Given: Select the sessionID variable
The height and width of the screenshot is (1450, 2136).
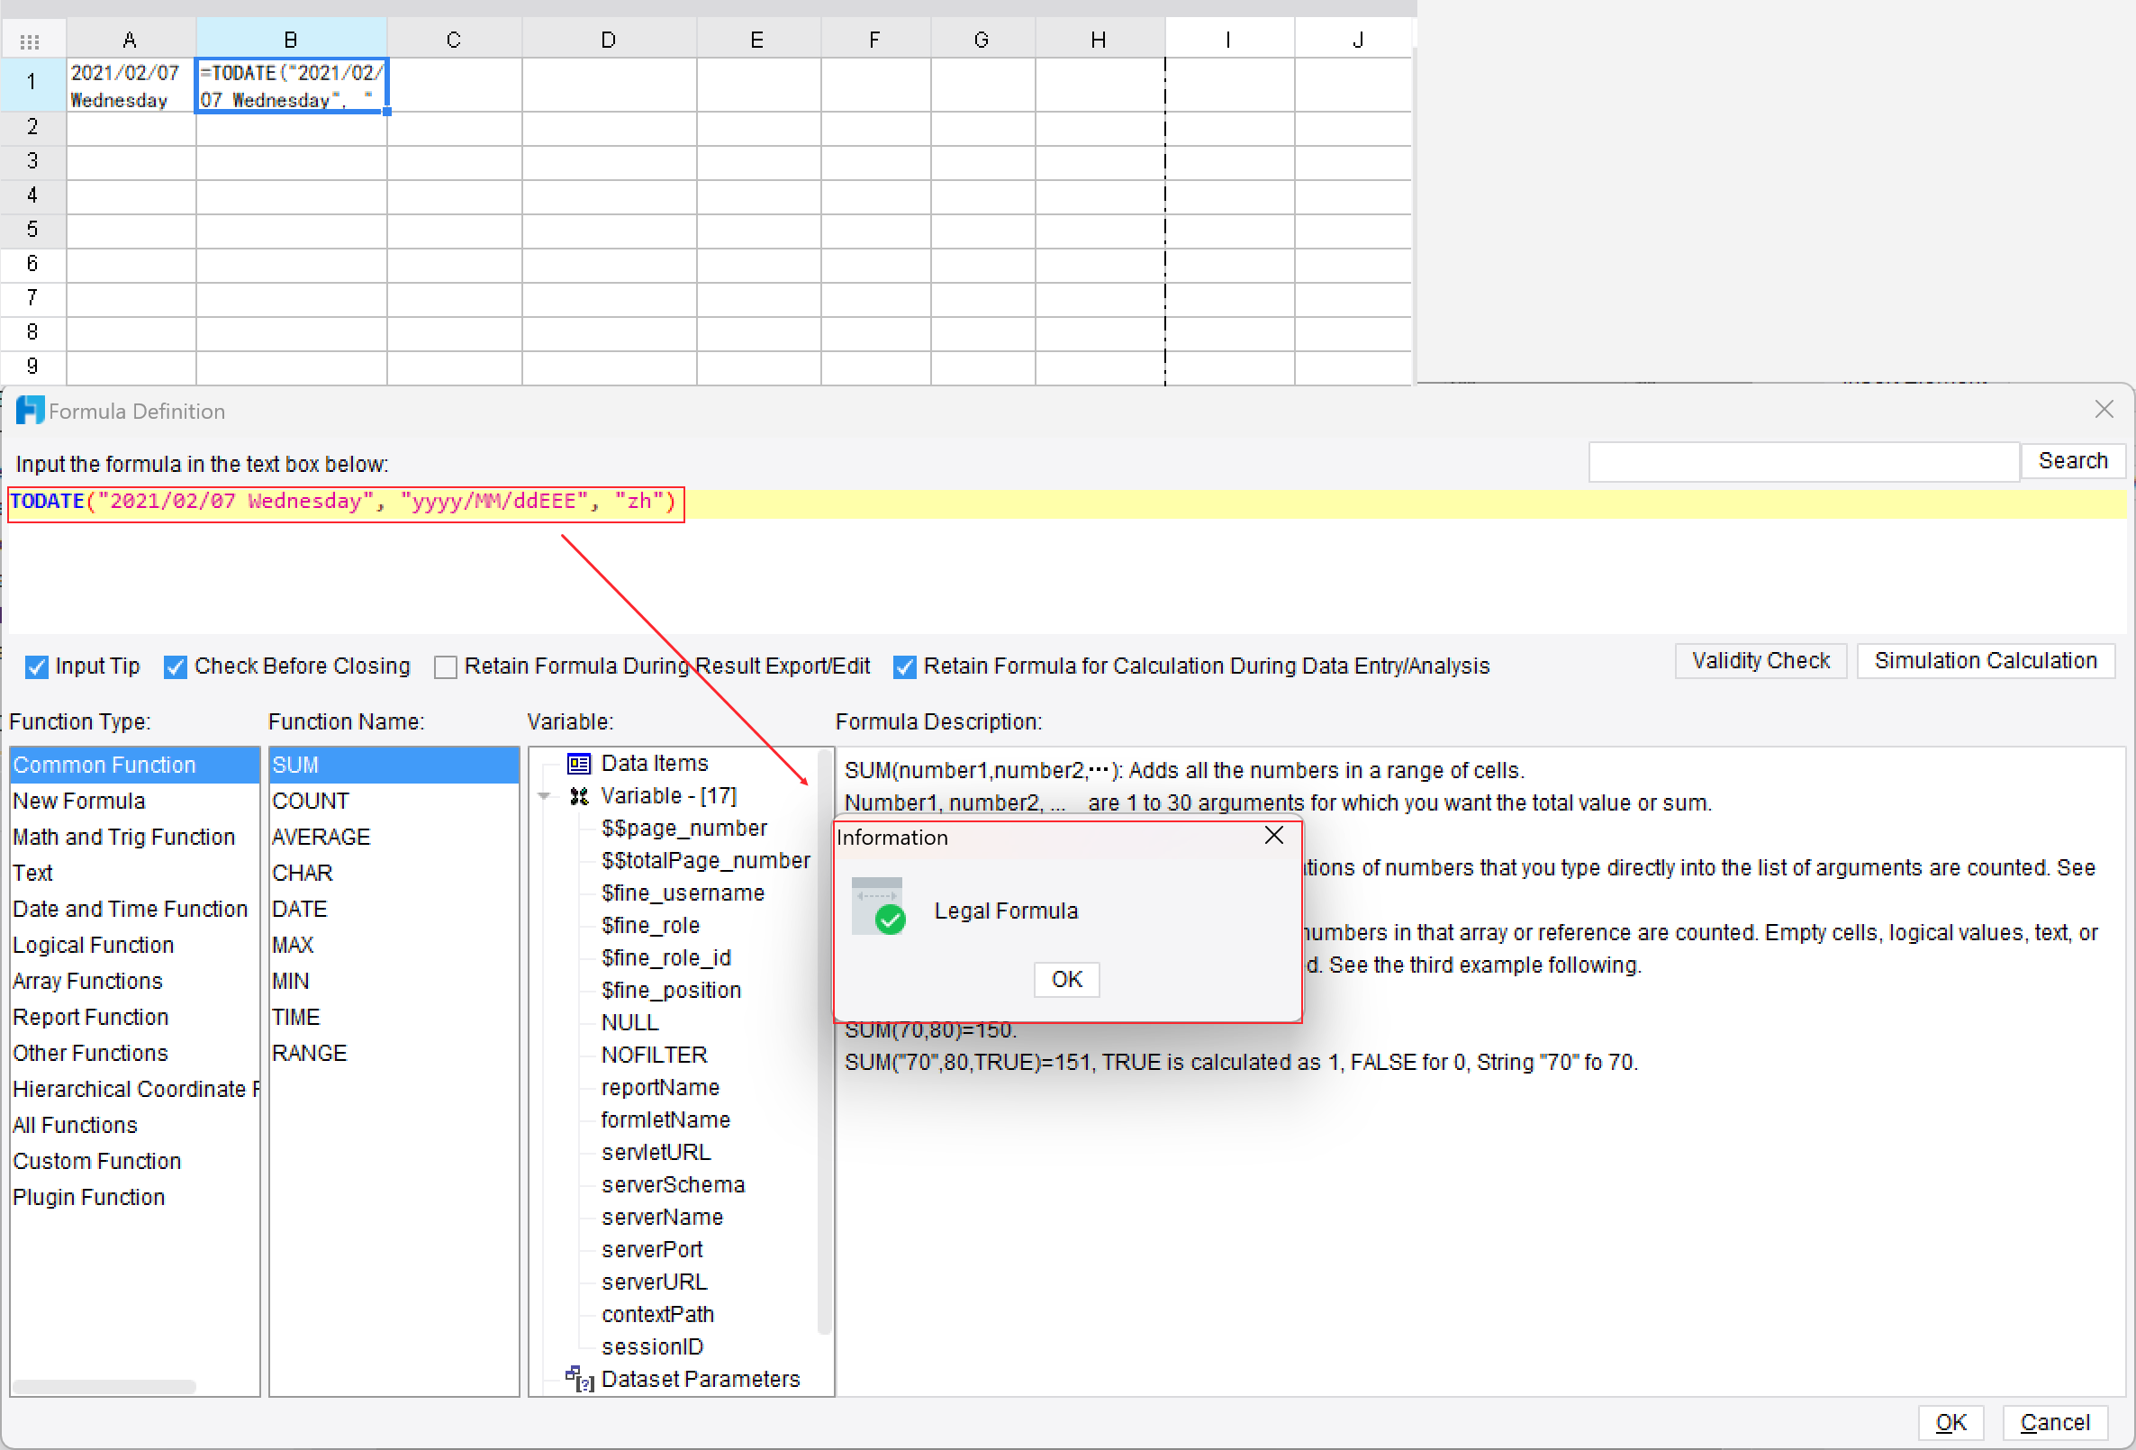Looking at the screenshot, I should click(x=653, y=1346).
